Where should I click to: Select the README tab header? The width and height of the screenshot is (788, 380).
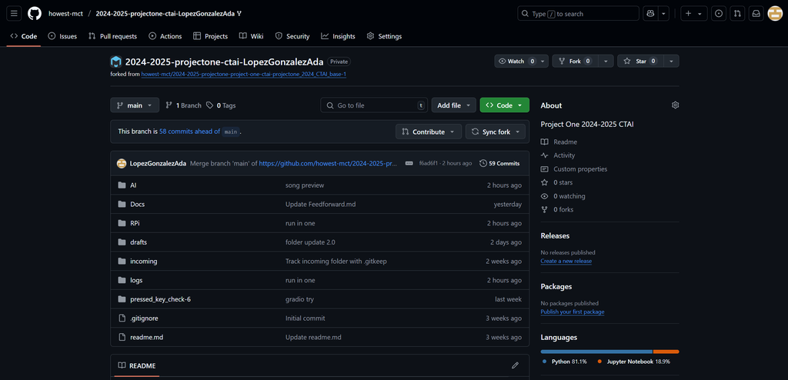click(137, 365)
